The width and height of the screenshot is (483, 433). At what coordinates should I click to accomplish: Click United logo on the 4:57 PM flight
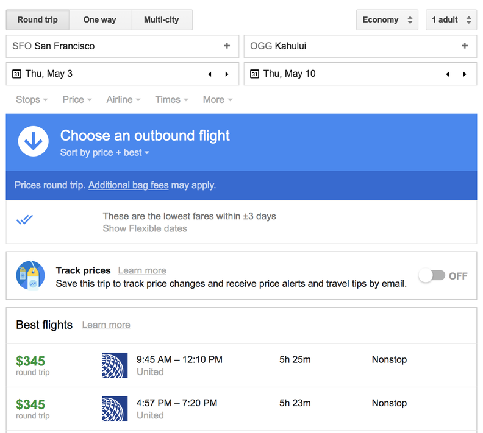(x=115, y=409)
